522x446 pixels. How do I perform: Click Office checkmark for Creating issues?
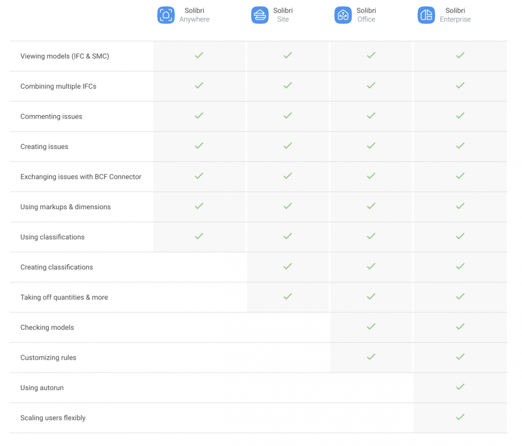(371, 146)
